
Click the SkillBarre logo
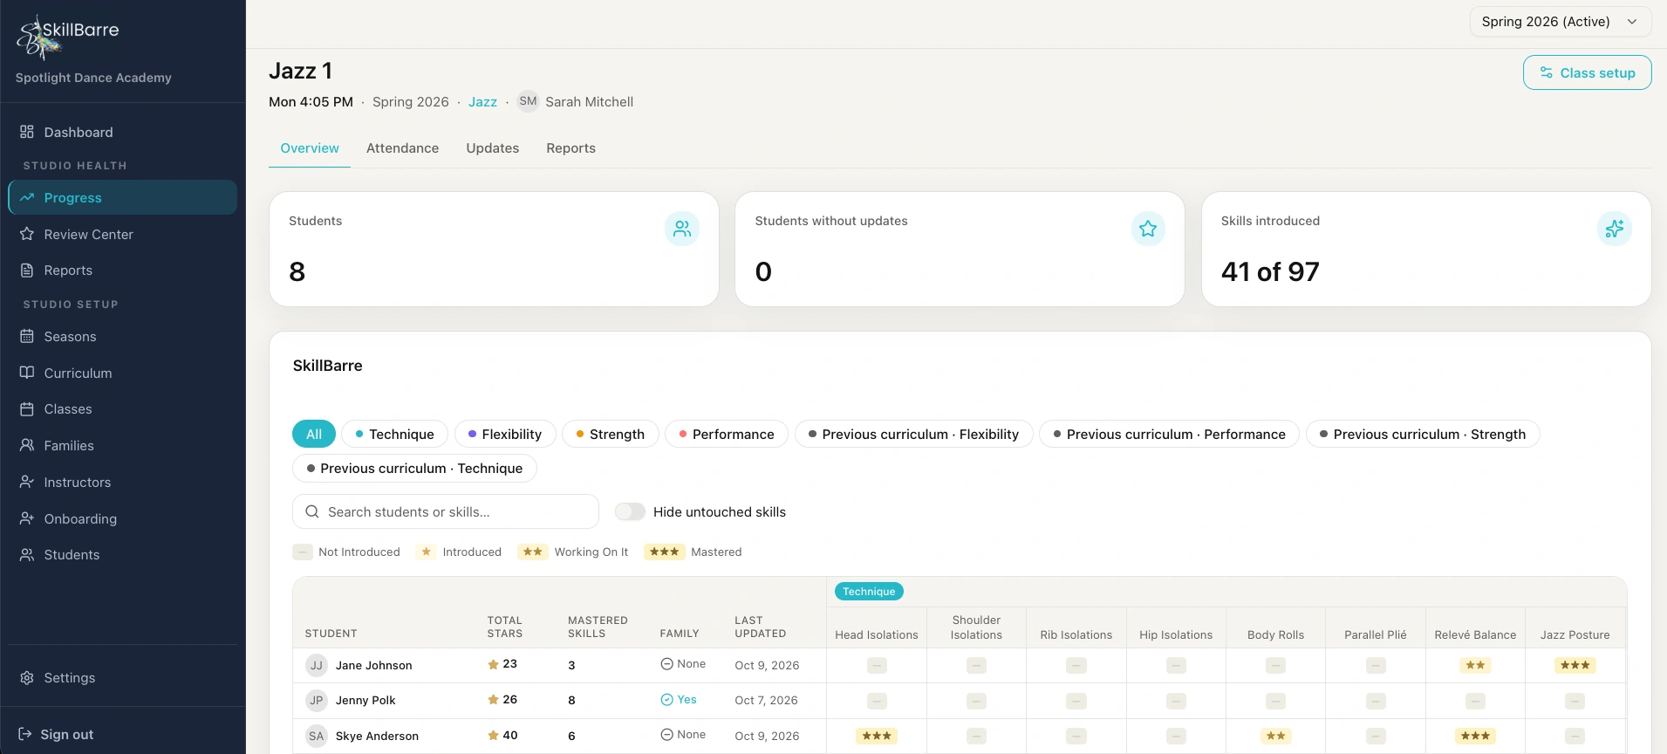click(68, 37)
